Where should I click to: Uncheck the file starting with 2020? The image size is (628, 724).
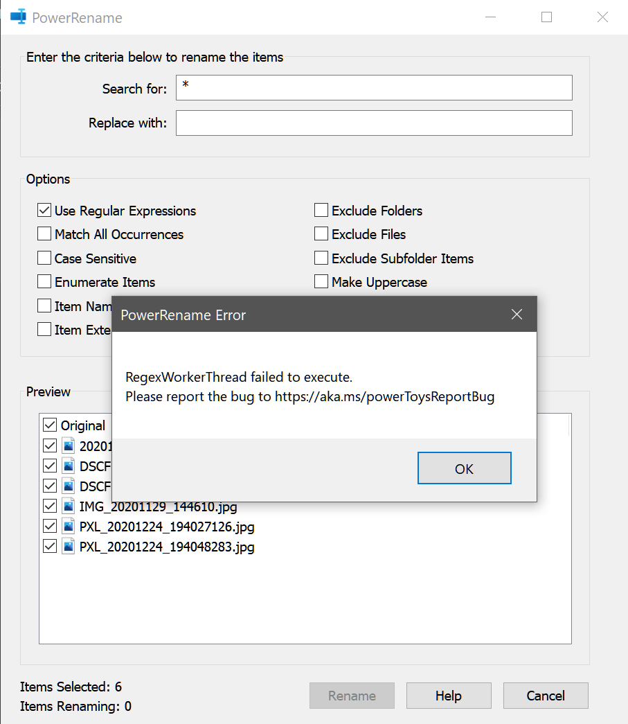pos(50,446)
